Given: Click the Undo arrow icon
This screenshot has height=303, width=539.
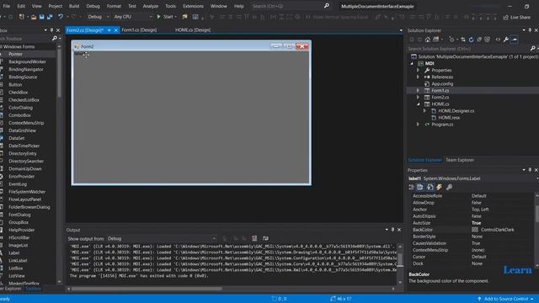Looking at the screenshot, I should (x=61, y=17).
